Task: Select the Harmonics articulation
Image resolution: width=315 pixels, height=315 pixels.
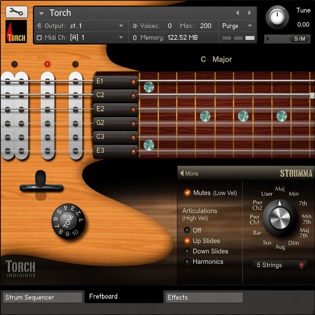Action: tap(187, 261)
